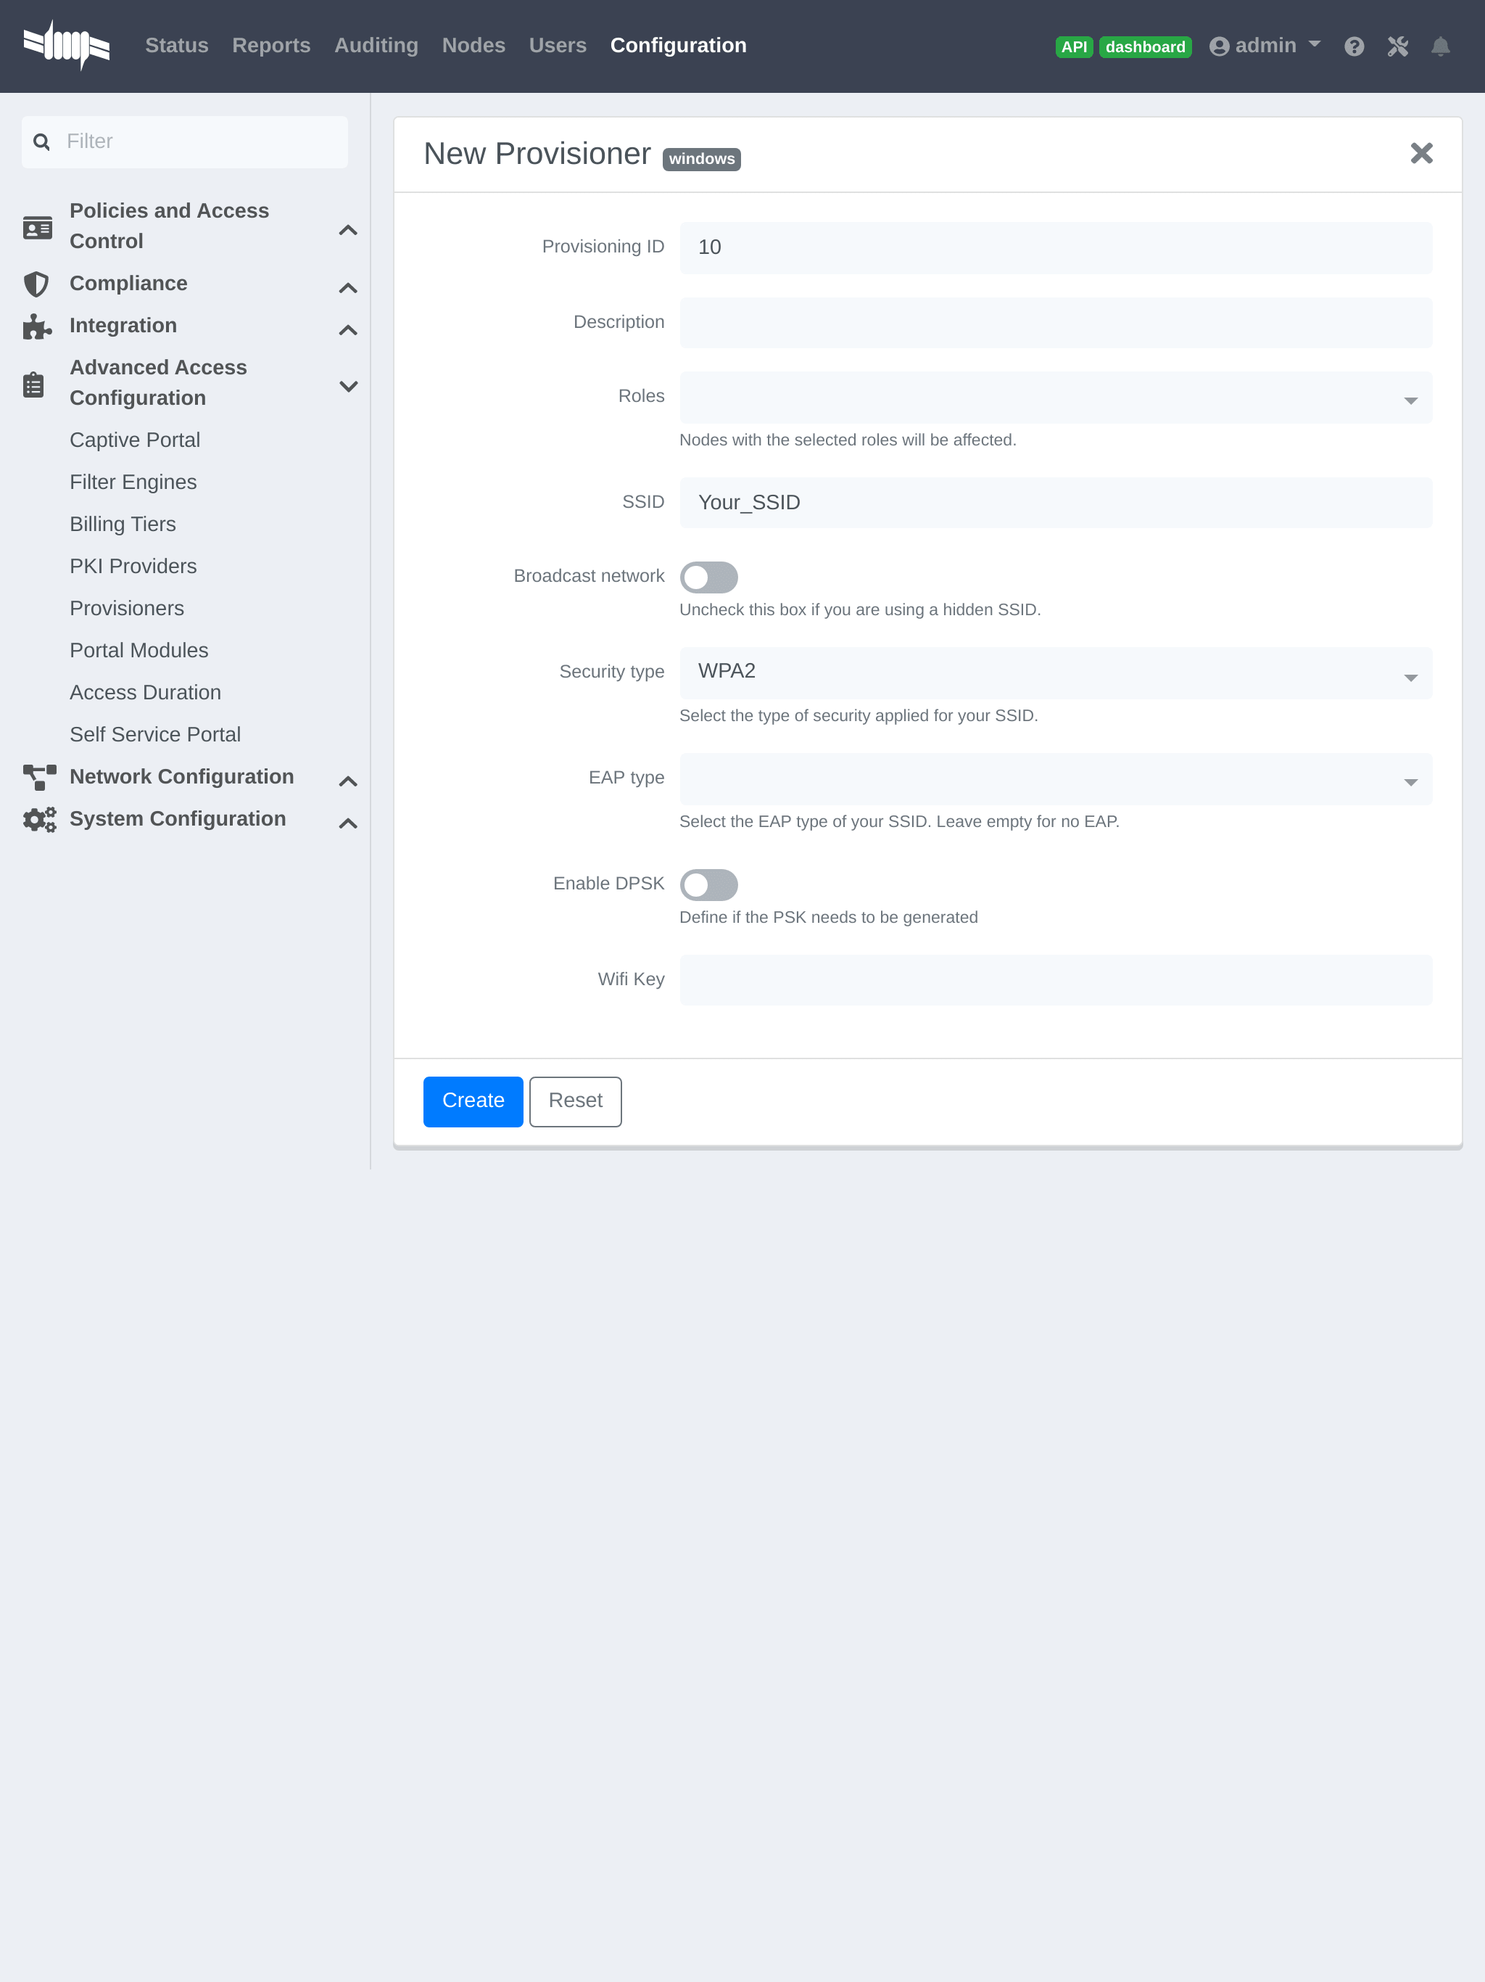Go to the Auditing menu

[x=376, y=46]
